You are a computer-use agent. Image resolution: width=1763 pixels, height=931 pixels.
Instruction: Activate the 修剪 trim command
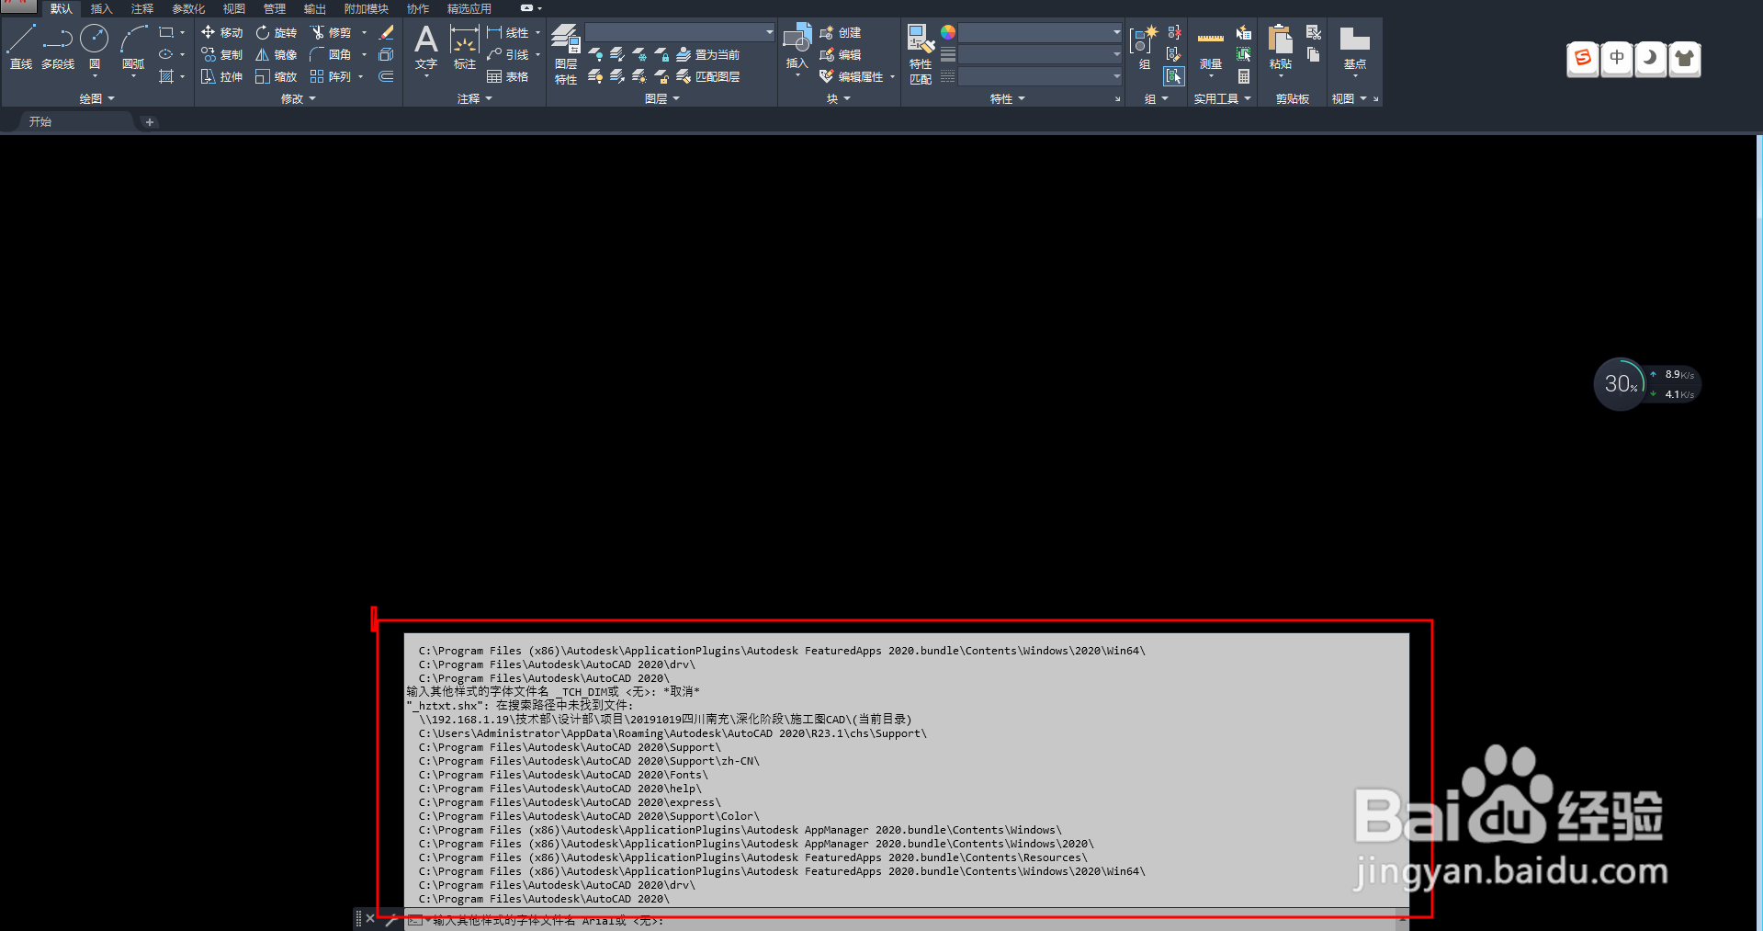331,32
